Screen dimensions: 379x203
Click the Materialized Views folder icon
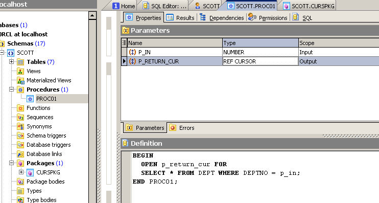(20, 80)
